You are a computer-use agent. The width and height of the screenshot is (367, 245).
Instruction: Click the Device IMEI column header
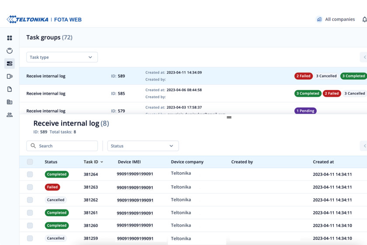pyautogui.click(x=129, y=162)
